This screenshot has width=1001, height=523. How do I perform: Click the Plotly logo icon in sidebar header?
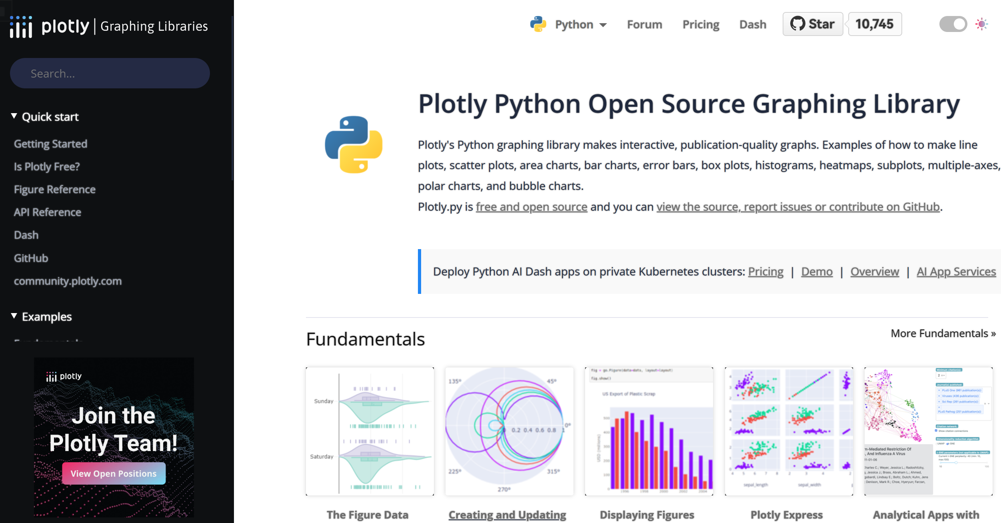pyautogui.click(x=21, y=27)
